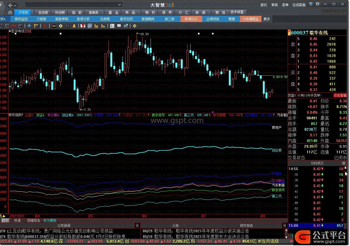This screenshot has width=350, height=246.
Task: Open announcement 歌华有线2021年年度股东大会决议公告
Action: (212, 237)
